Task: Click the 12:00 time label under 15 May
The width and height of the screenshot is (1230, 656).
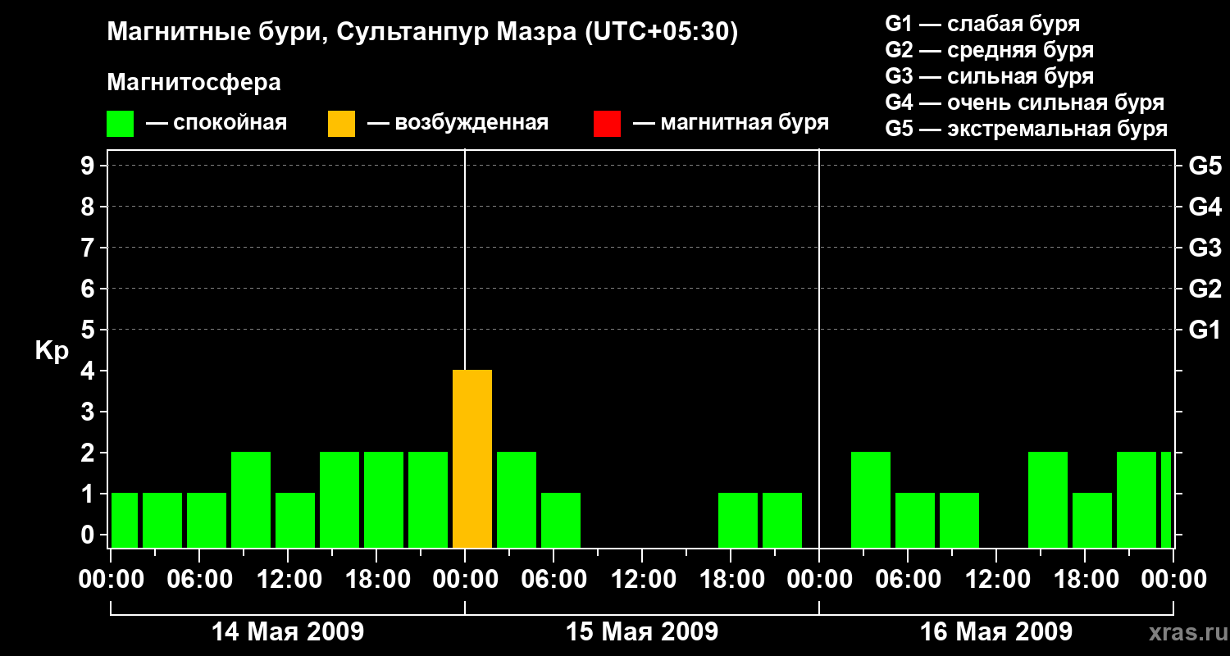Action: (642, 580)
